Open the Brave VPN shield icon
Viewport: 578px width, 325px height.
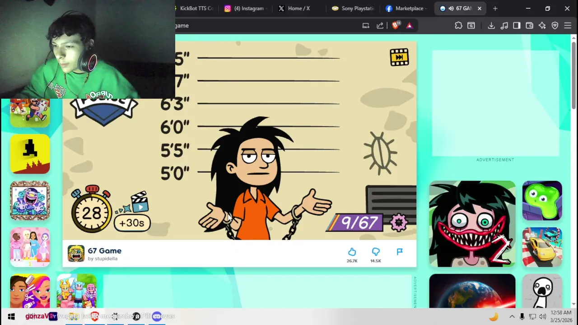pos(555,26)
